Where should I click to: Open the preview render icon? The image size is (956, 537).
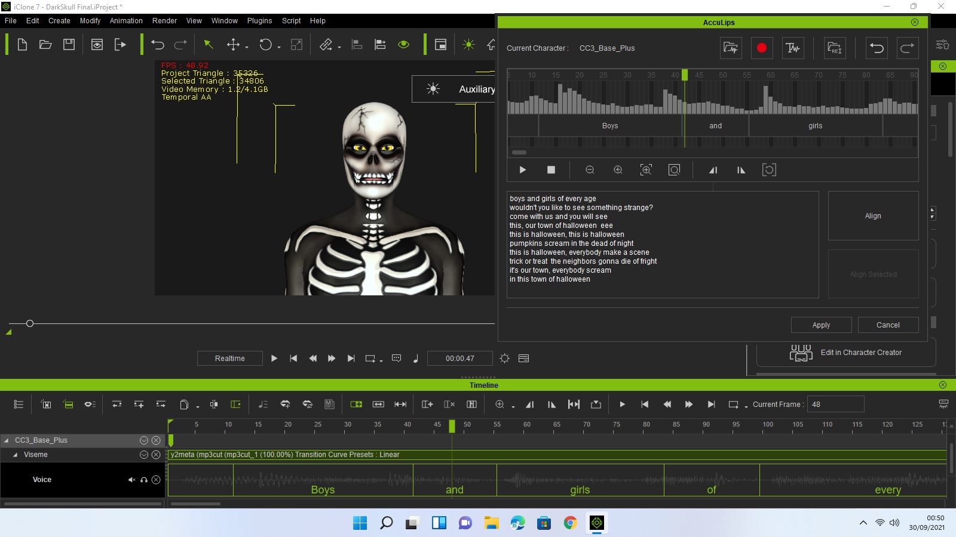click(97, 45)
